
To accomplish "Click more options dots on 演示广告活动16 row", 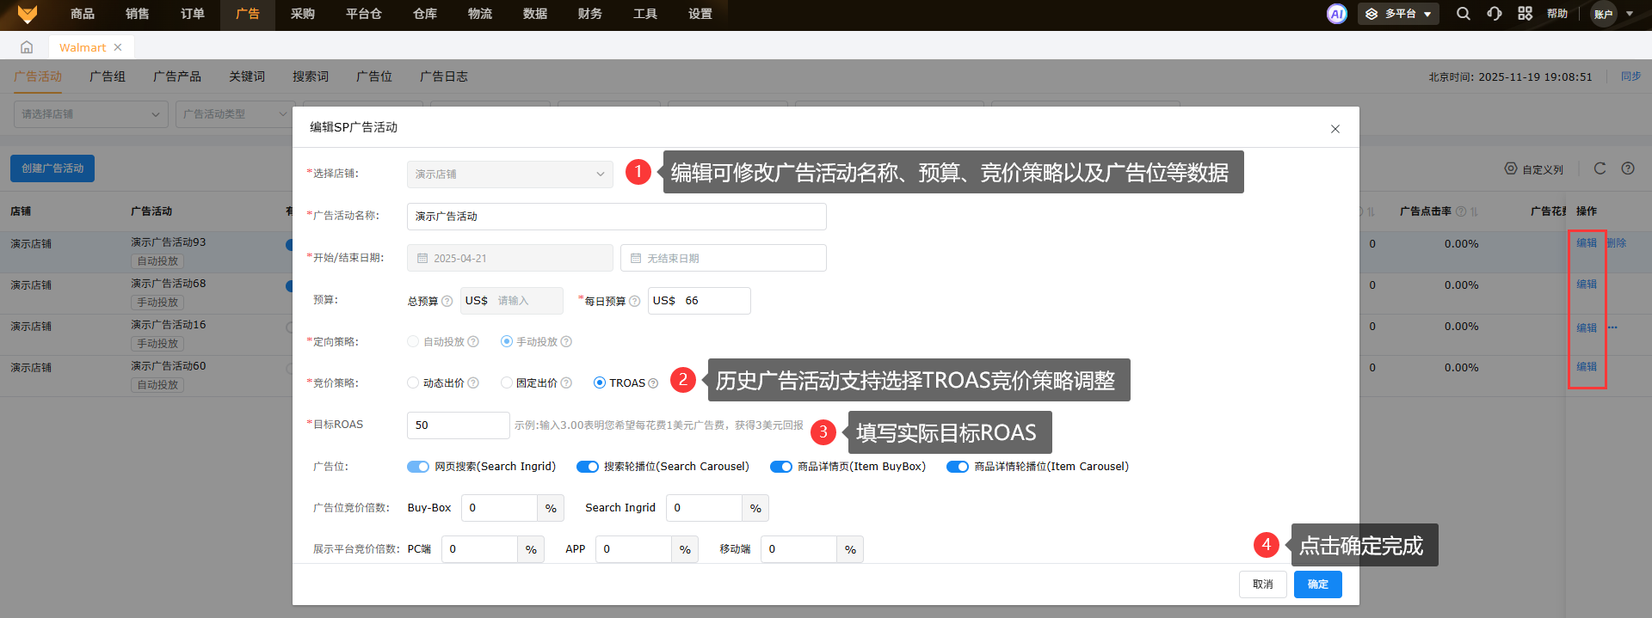I will tap(1612, 327).
